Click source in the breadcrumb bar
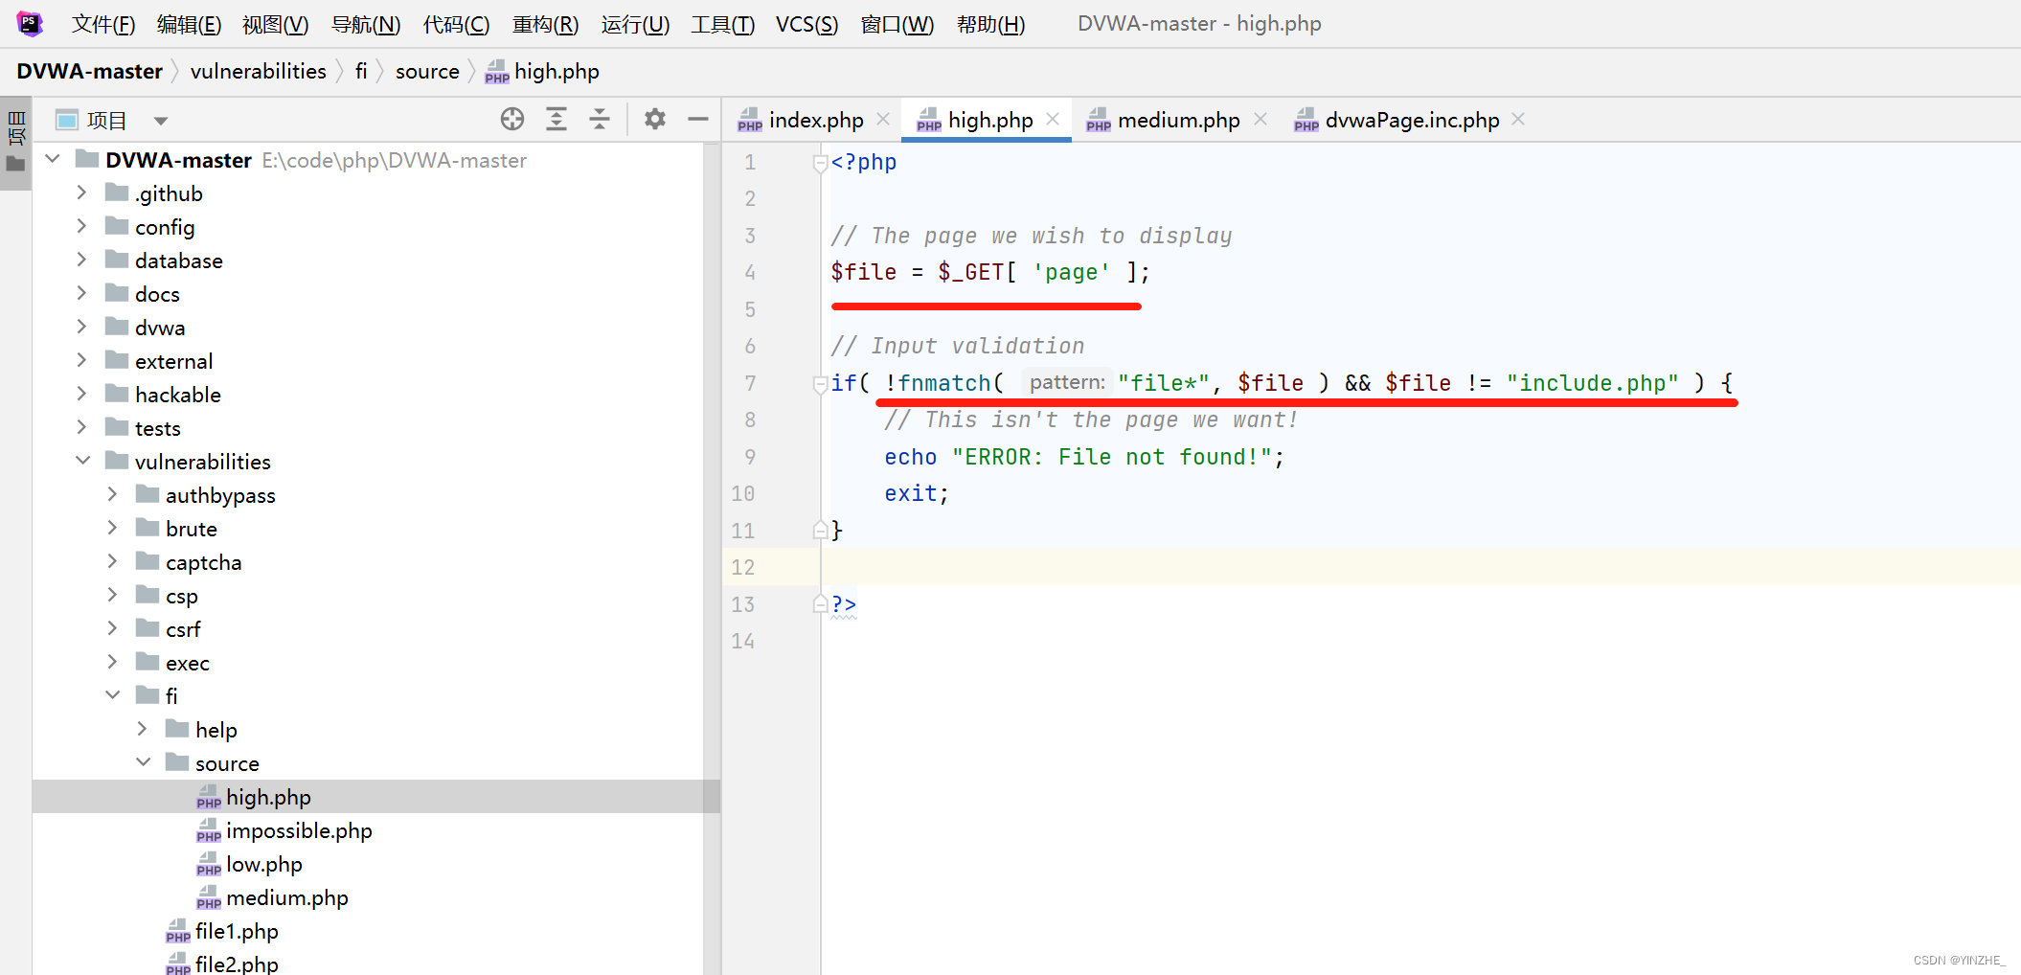 click(427, 72)
